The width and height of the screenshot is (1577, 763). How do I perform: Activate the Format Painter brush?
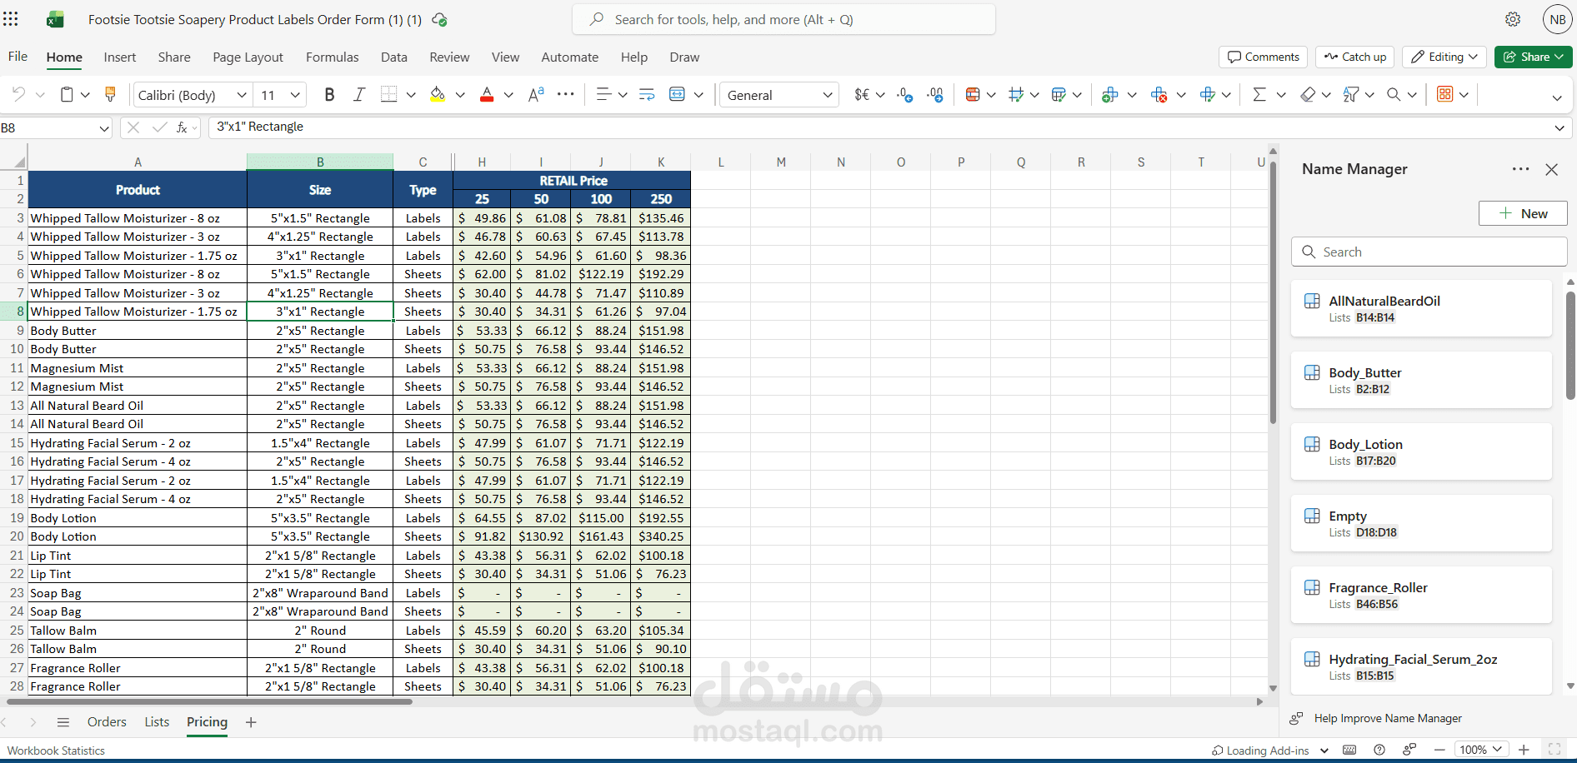(110, 95)
